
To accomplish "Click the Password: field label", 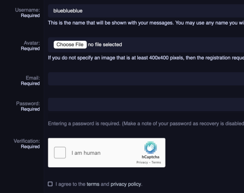I will pyautogui.click(x=28, y=104).
